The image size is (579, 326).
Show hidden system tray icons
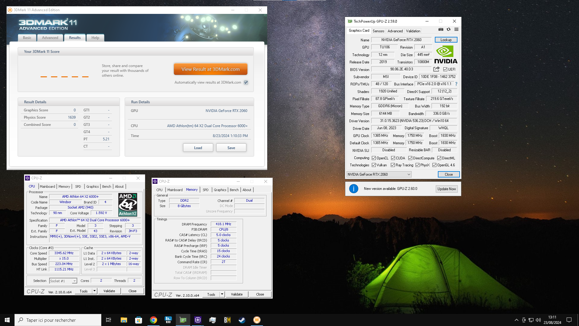(x=516, y=320)
